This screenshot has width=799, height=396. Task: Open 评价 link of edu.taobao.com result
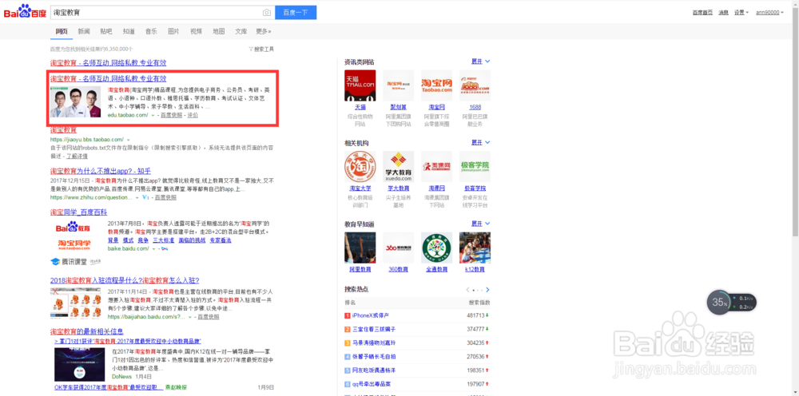pos(193,116)
